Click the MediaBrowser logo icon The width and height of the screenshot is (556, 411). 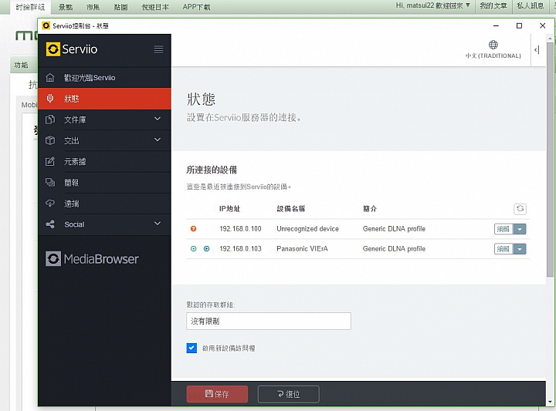click(53, 259)
